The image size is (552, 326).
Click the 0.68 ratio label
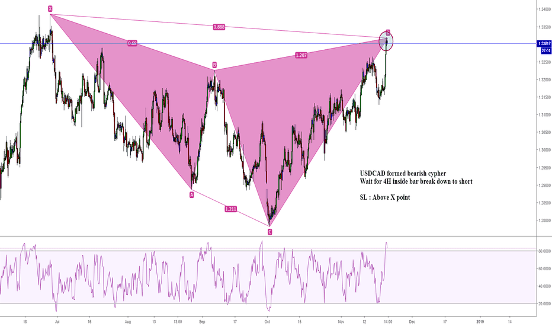pyautogui.click(x=132, y=43)
